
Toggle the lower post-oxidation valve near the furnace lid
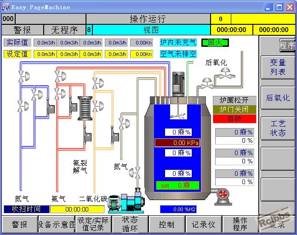point(207,84)
